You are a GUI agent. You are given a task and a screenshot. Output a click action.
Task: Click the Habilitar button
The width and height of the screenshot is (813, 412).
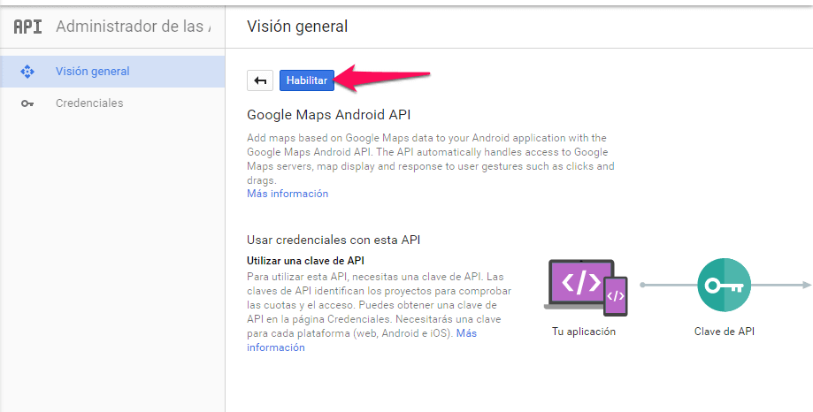pos(306,80)
